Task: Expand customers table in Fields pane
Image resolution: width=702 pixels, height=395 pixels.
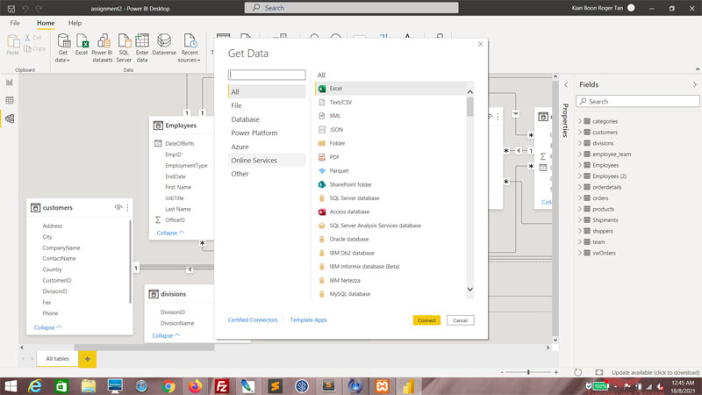Action: (x=580, y=133)
